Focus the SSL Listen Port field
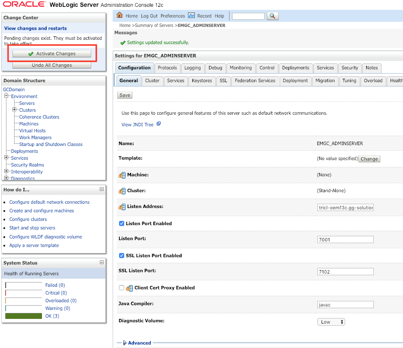The image size is (403, 348). pos(346,272)
